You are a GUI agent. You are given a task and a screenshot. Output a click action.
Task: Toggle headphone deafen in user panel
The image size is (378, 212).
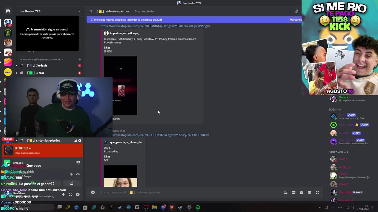pos(71,195)
